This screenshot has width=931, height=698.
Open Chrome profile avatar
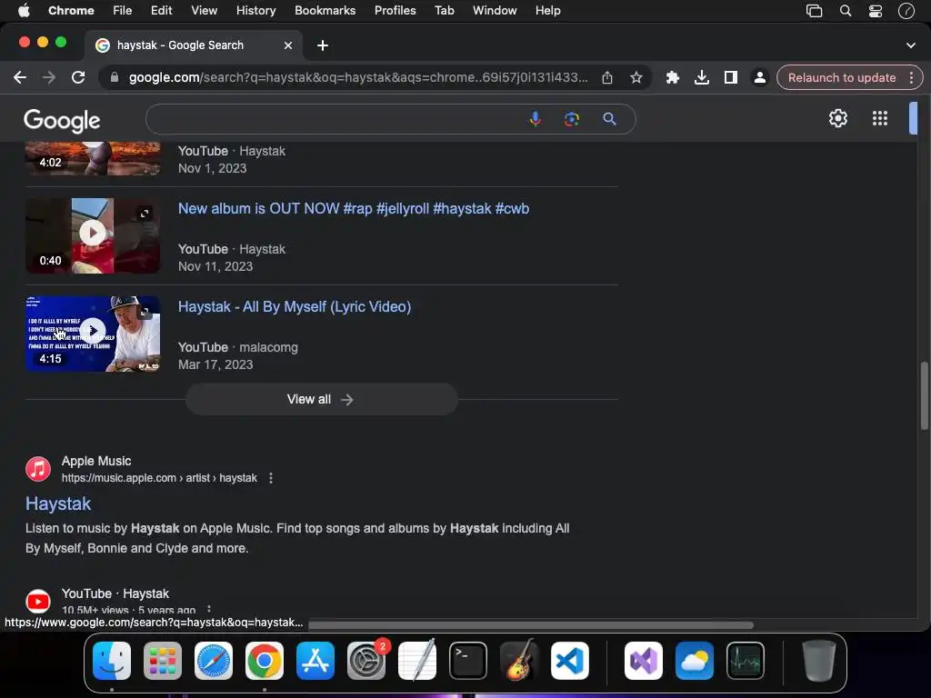pyautogui.click(x=759, y=78)
